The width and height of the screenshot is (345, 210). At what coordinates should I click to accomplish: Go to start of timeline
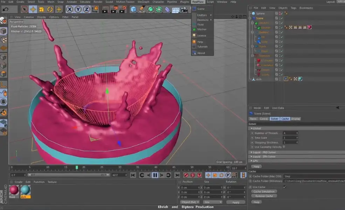click(133, 175)
